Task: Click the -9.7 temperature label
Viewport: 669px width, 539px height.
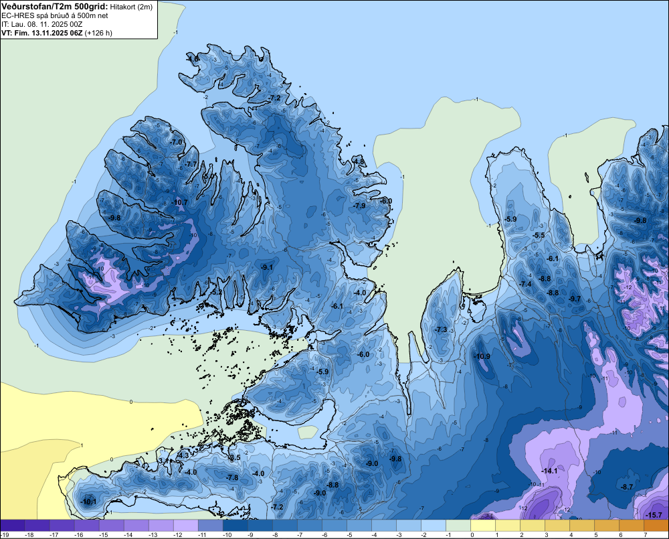Action: click(575, 299)
